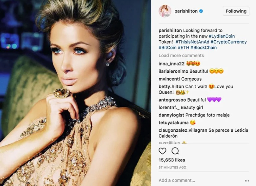
Task: Open the parishilton profile avatar
Action: click(165, 11)
